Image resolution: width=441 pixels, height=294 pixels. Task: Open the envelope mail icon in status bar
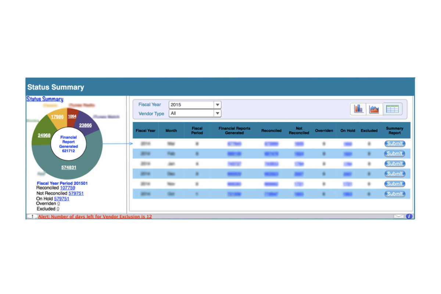(398, 216)
